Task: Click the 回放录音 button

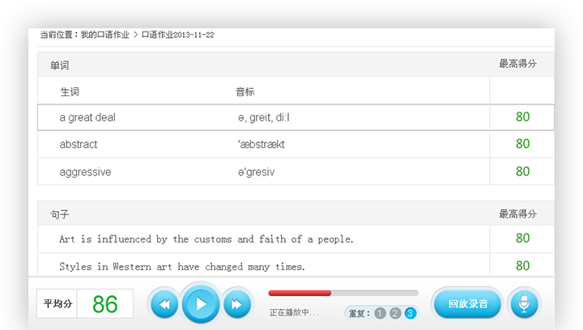Action: coord(467,304)
